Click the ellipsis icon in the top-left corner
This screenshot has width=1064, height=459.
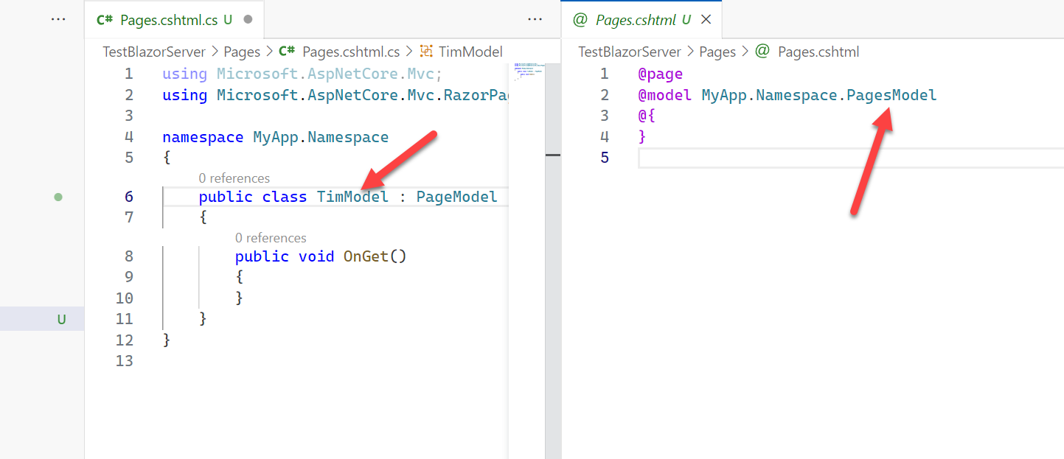coord(58,18)
